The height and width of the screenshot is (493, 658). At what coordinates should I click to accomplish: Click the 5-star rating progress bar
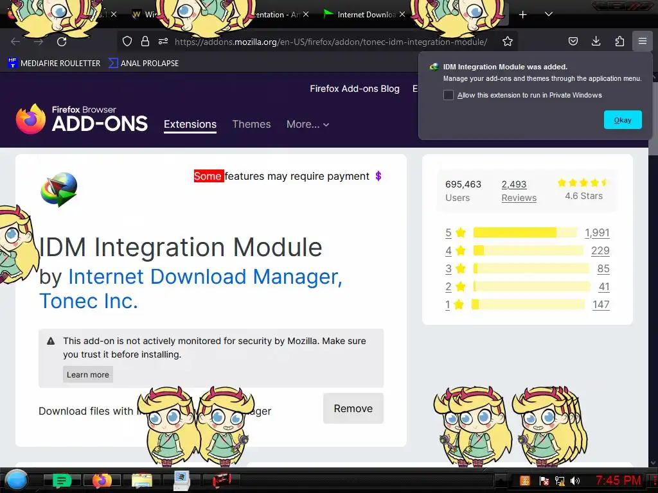coord(526,232)
